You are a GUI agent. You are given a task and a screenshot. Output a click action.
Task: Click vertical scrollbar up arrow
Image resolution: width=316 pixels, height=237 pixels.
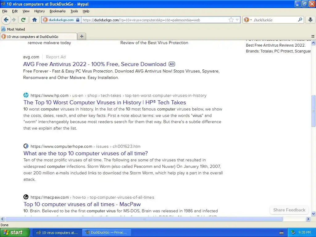[x=313, y=43]
